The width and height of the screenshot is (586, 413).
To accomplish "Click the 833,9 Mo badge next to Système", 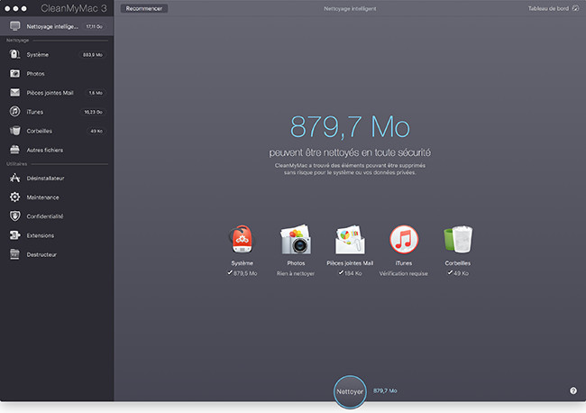I will (x=92, y=55).
